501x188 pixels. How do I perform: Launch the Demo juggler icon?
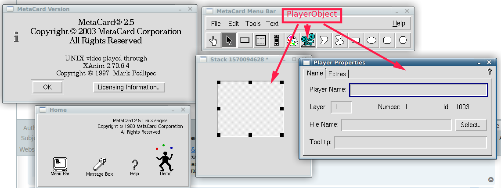(165, 160)
